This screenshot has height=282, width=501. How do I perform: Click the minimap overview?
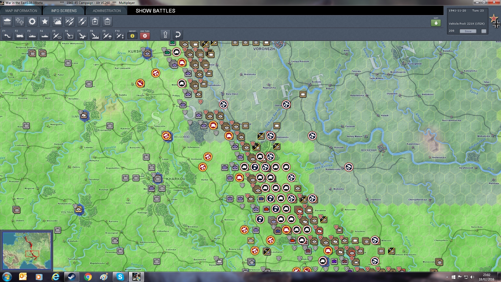[x=27, y=250]
